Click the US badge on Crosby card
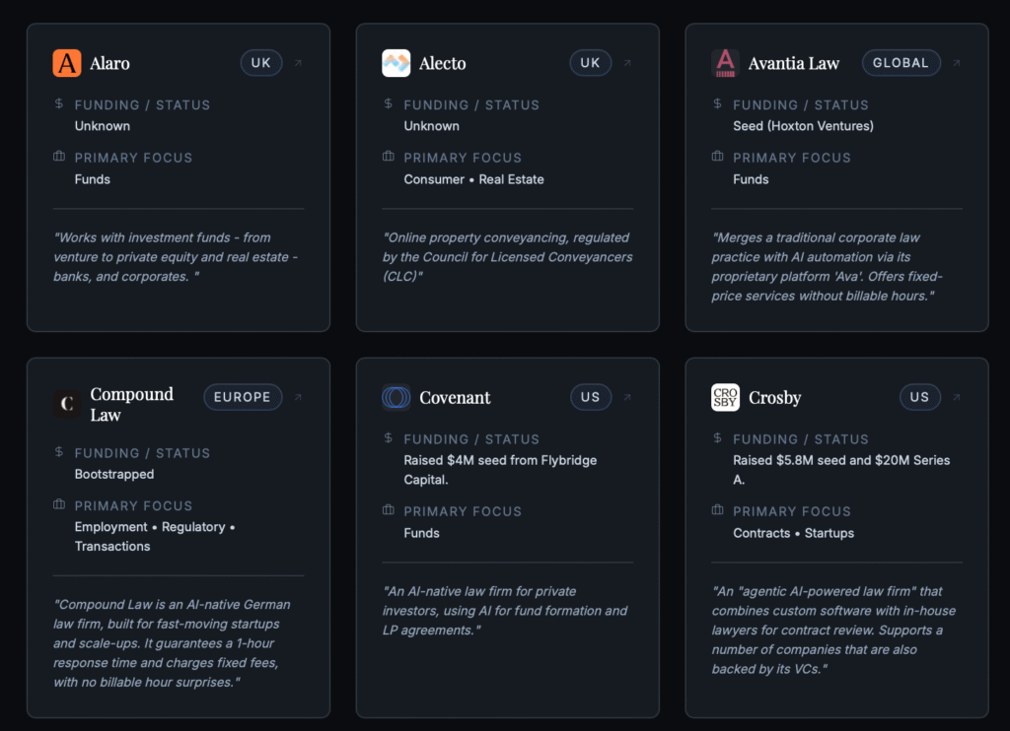Screen dimensions: 1010x731 click(919, 397)
